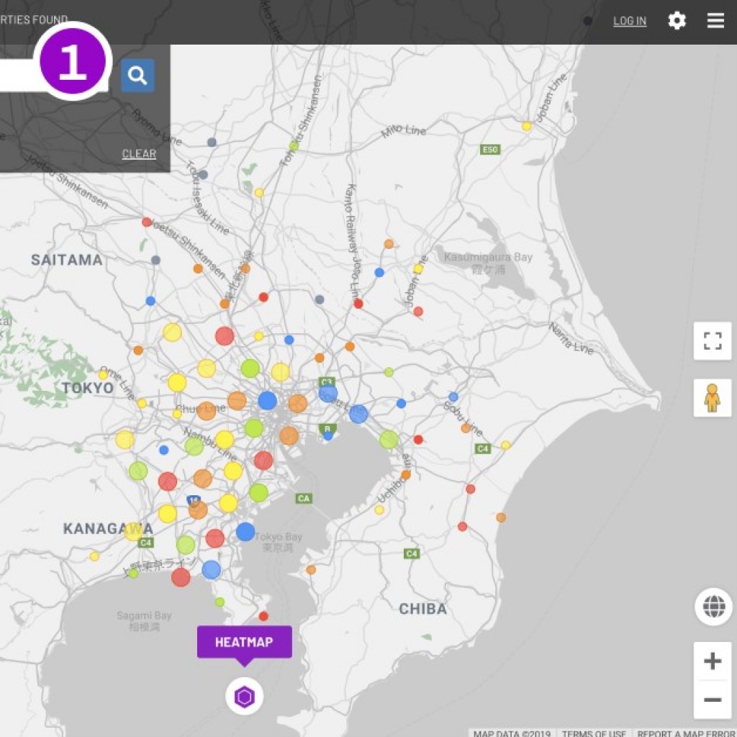
Task: Select the large blue marker in Tokyo Bay
Action: [247, 533]
